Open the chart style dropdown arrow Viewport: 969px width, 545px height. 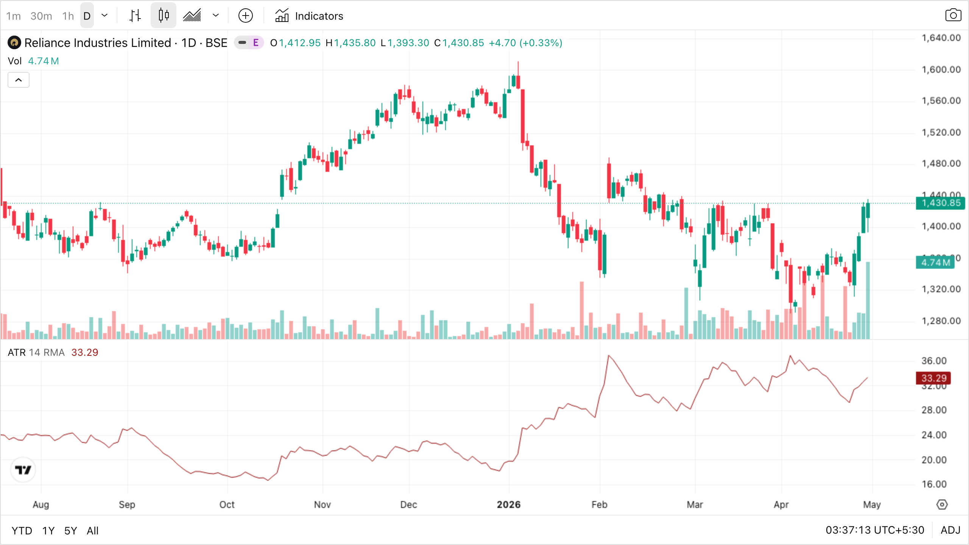tap(216, 16)
